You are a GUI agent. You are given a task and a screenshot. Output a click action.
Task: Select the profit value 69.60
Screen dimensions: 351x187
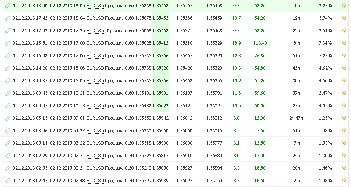click(x=260, y=93)
